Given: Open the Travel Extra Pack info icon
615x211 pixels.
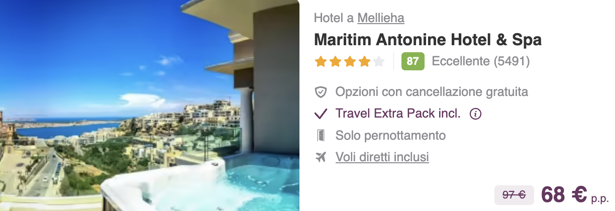Looking at the screenshot, I should tap(475, 114).
